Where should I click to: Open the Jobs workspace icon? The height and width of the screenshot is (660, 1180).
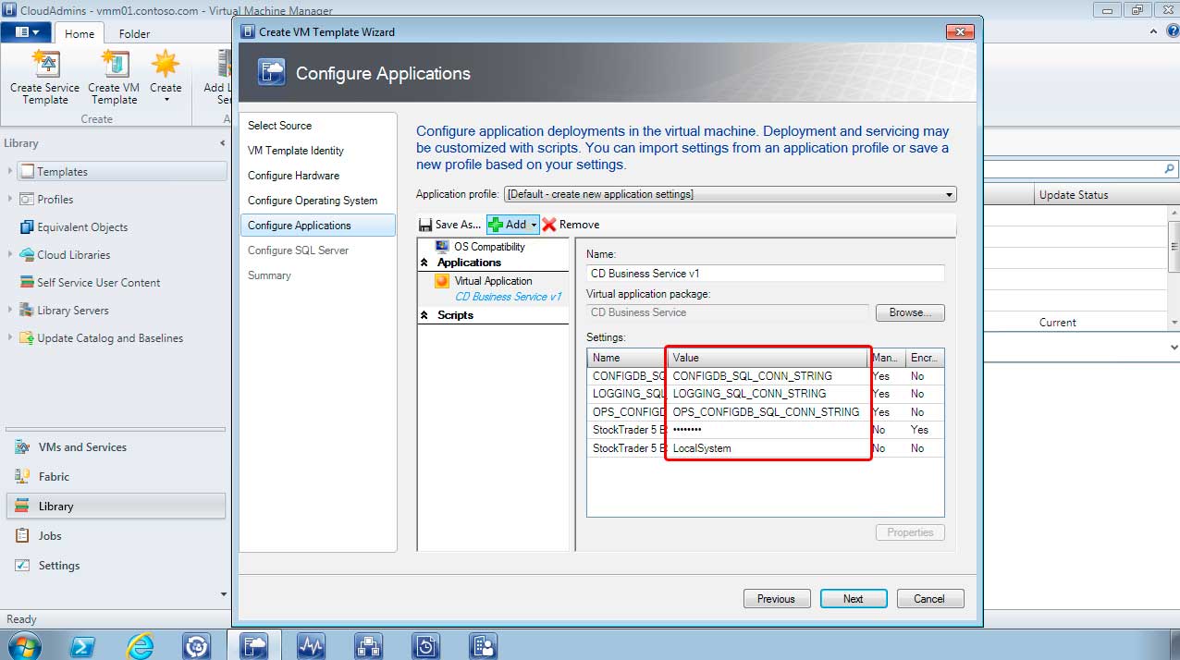[x=22, y=536]
